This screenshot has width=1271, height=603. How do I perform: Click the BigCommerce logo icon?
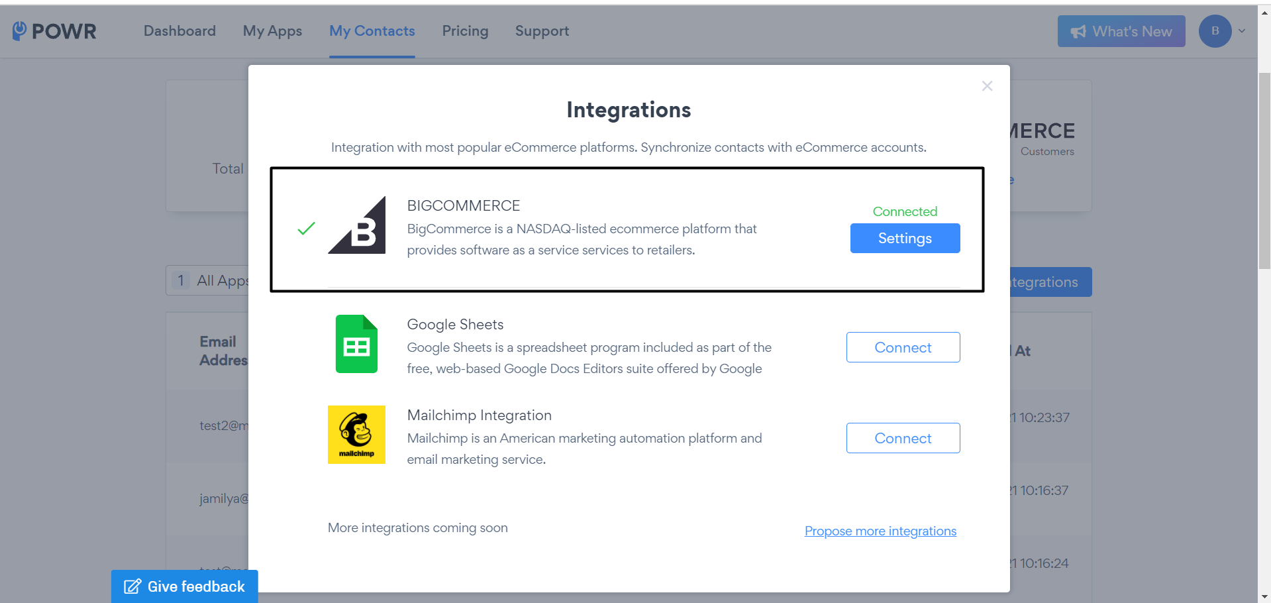356,225
